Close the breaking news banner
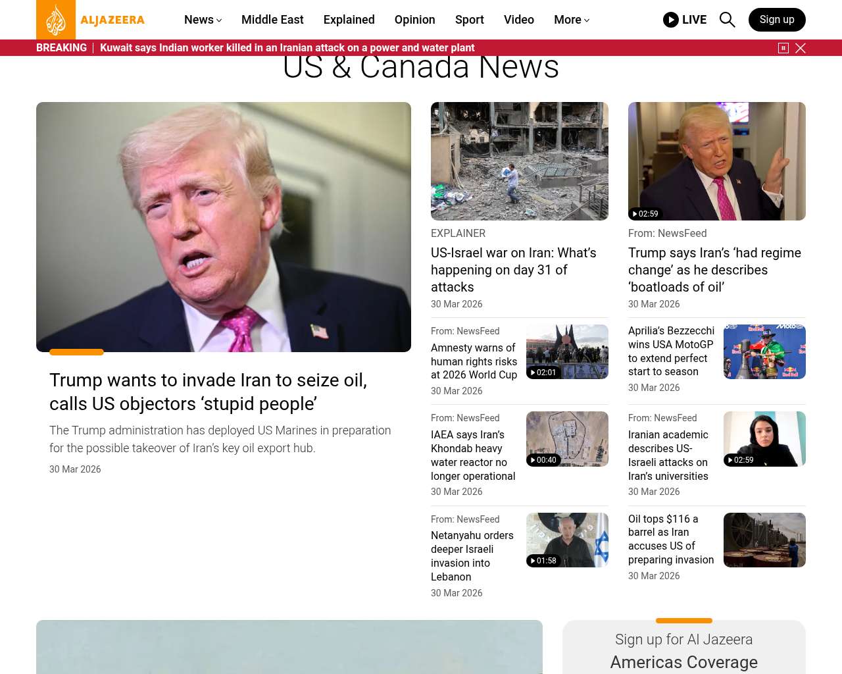Image resolution: width=842 pixels, height=674 pixels. pyautogui.click(x=801, y=48)
